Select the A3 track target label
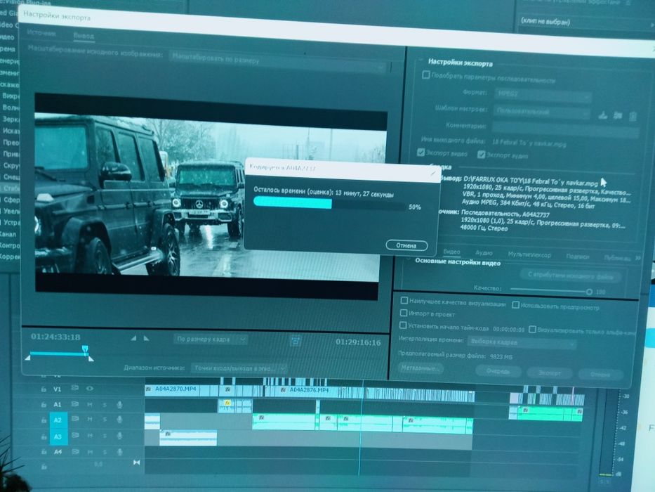 [58, 436]
